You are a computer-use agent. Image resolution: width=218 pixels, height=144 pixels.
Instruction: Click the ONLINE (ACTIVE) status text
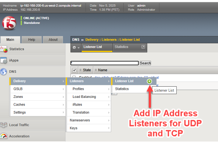(x=36, y=18)
